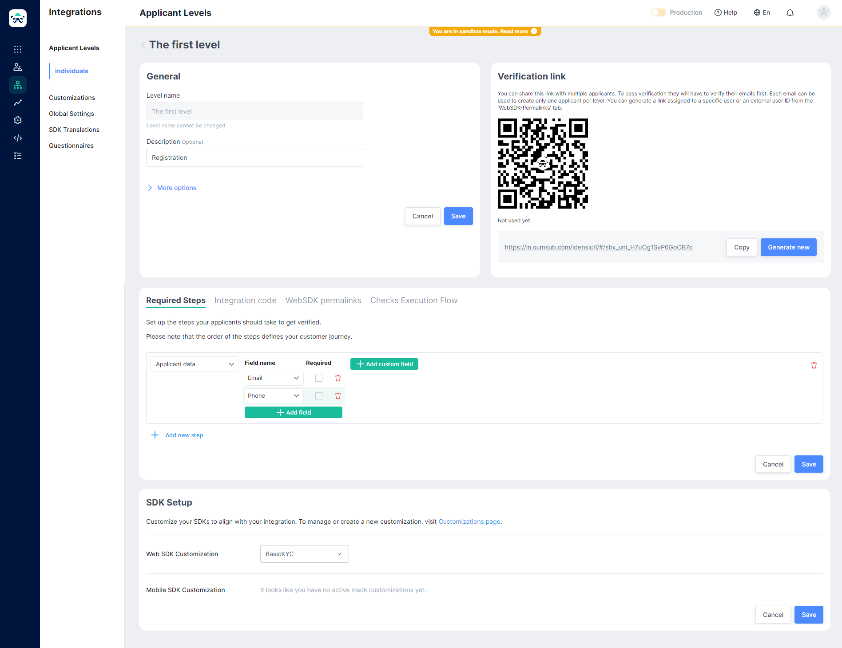842x648 pixels.
Task: Switch to the WebSDK permalinks tab
Action: click(x=323, y=300)
